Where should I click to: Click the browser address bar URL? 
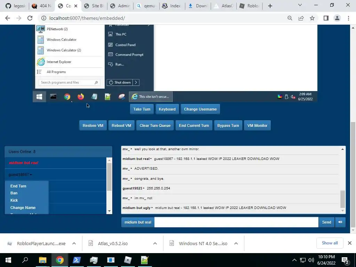[87, 18]
